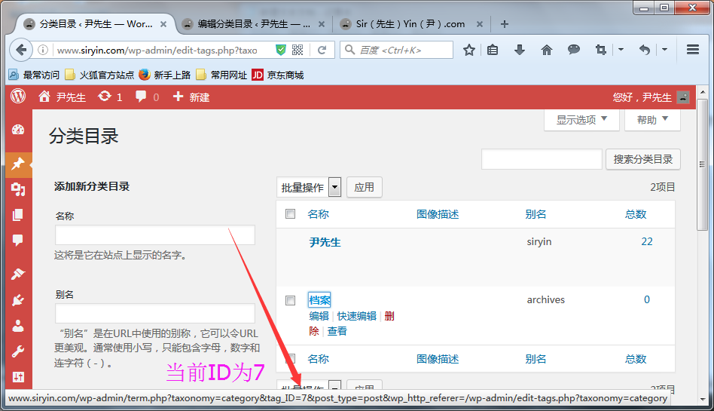Click the WordPress logo in admin bar
Image resolution: width=714 pixels, height=411 pixels.
pos(18,97)
